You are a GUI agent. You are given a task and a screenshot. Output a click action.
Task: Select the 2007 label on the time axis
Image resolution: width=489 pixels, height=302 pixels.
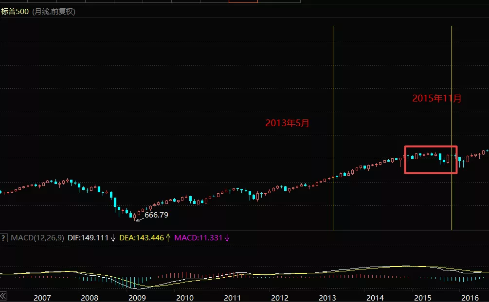point(42,298)
